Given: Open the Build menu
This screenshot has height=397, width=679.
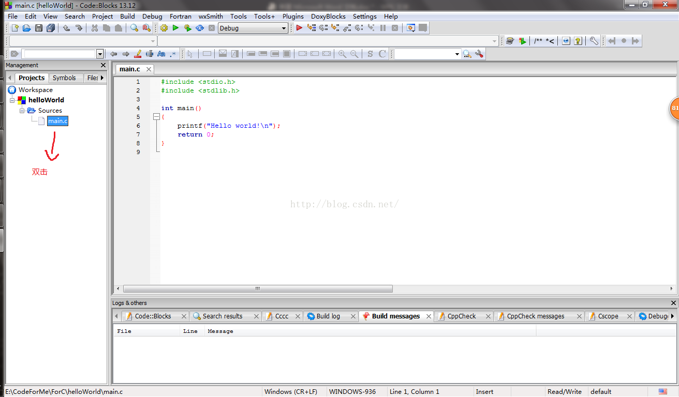Looking at the screenshot, I should pos(127,16).
